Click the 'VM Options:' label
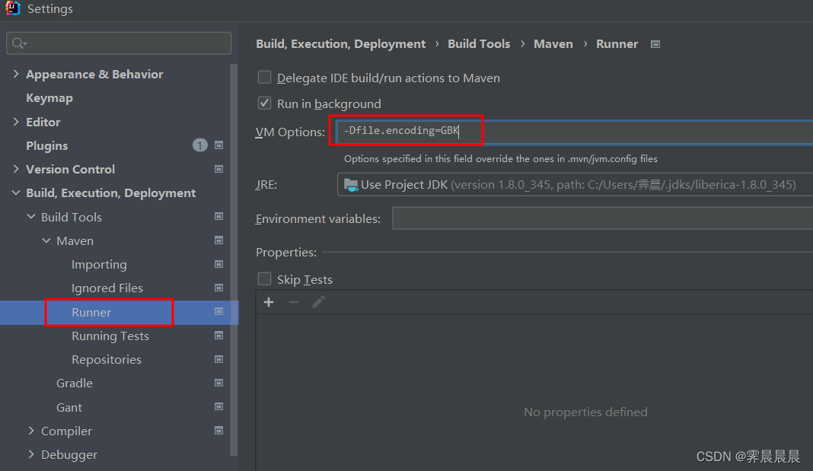 [x=290, y=132]
